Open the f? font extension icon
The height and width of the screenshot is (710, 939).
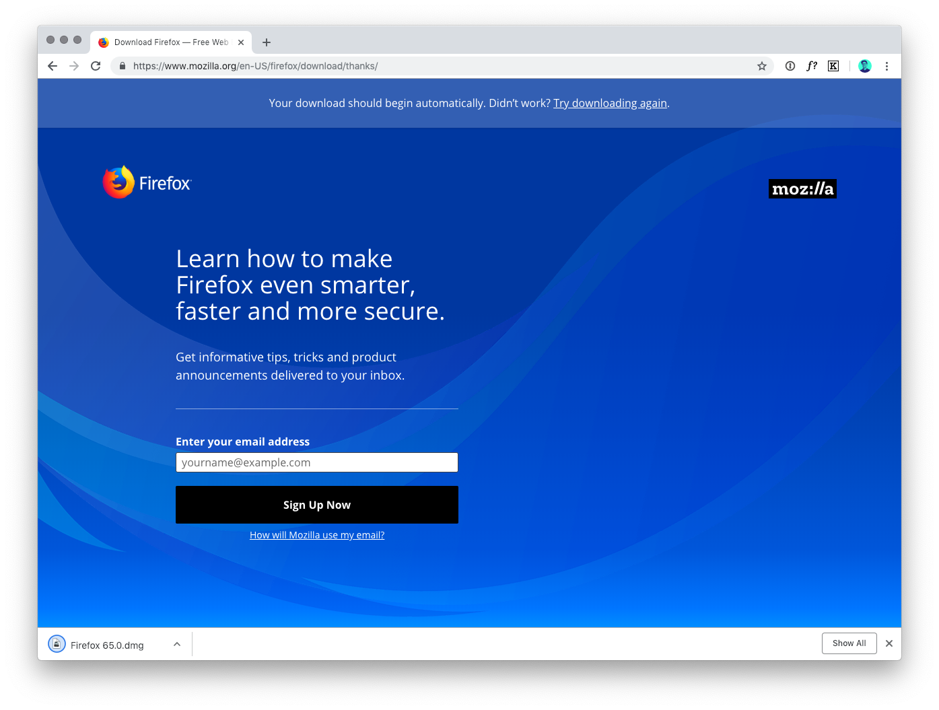(812, 66)
